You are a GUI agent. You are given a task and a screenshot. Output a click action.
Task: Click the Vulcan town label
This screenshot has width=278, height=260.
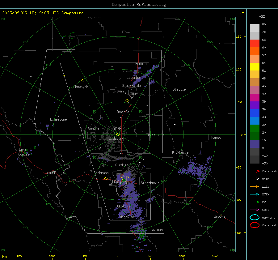click(x=157, y=230)
